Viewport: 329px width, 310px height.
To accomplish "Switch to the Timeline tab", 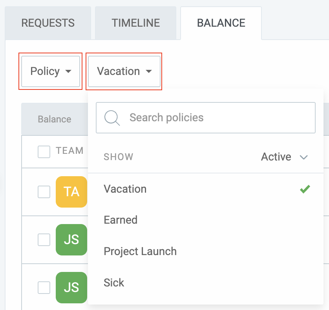I will [136, 23].
